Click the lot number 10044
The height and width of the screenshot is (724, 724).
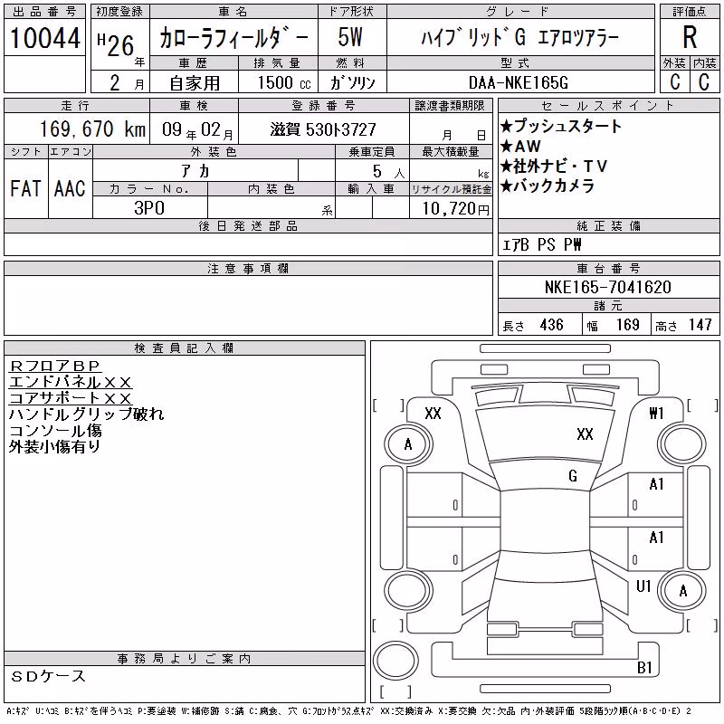tap(44, 38)
